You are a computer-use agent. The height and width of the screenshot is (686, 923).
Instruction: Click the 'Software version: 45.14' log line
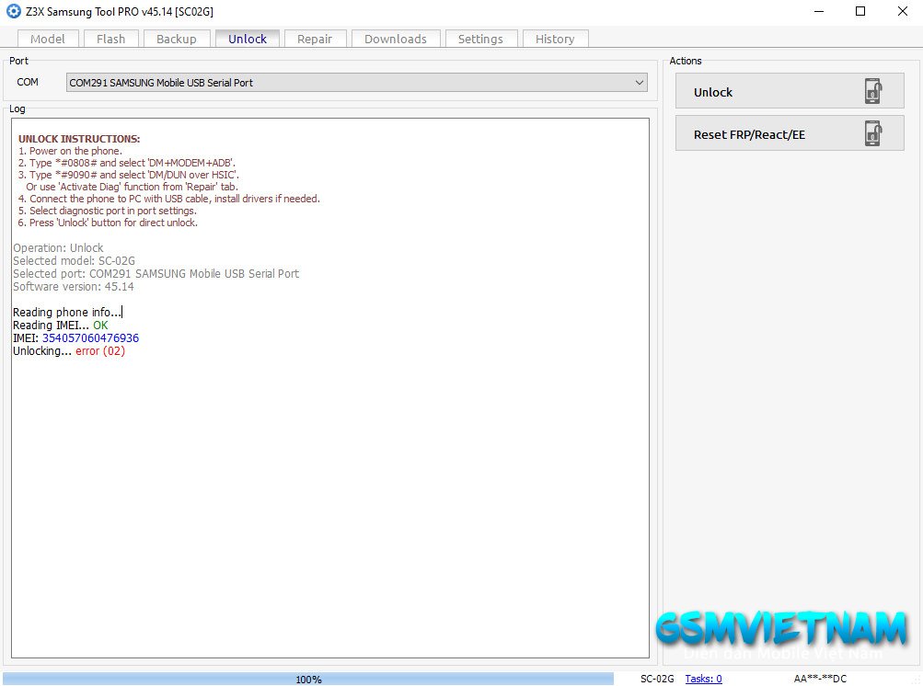point(74,287)
